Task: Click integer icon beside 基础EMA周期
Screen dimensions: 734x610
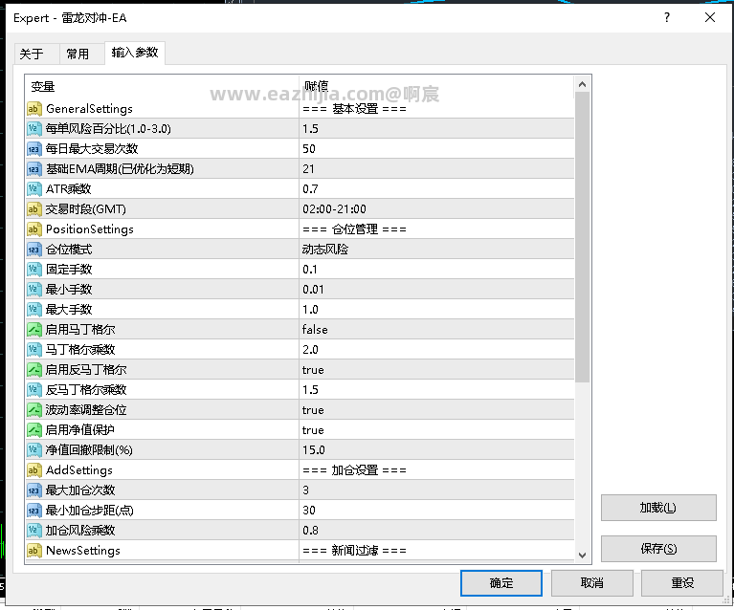Action: coord(34,169)
